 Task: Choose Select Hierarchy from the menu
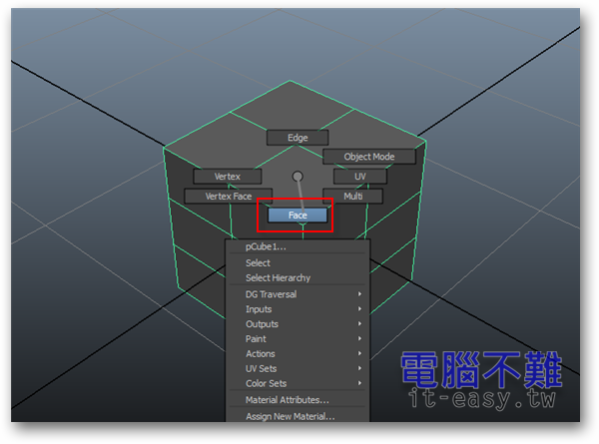click(x=278, y=278)
